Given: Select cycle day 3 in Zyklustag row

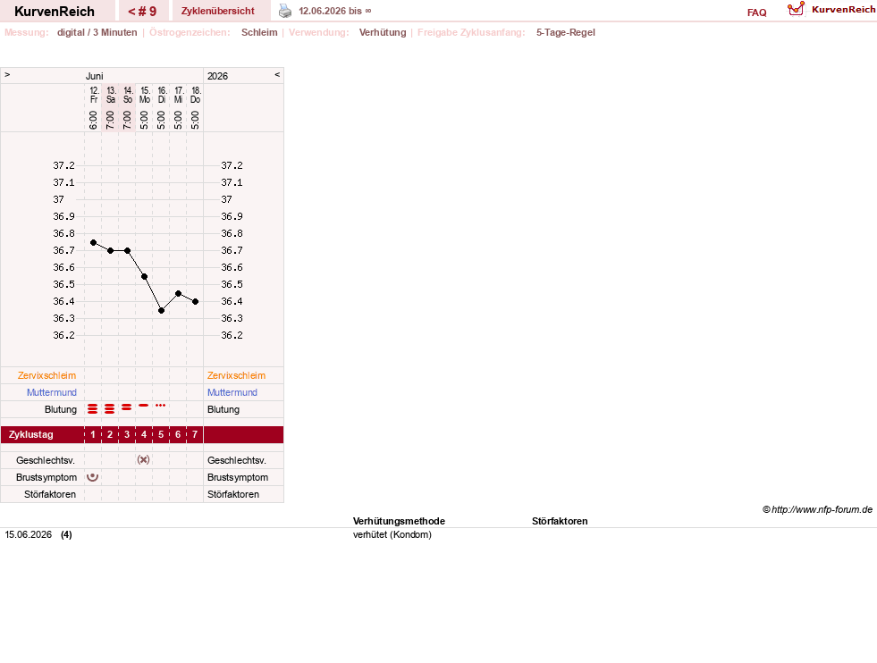Looking at the screenshot, I should coord(127,434).
